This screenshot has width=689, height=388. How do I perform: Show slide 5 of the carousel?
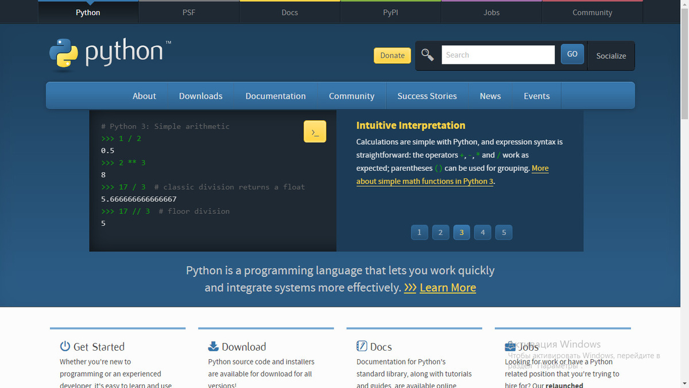[504, 232]
